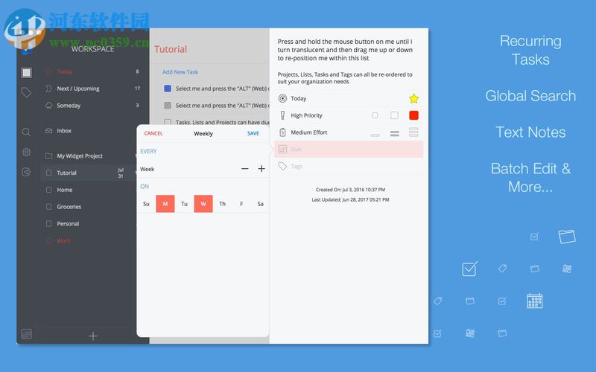Screen dimensions: 596x372
Task: Open the tags icon in left rail
Action: click(x=26, y=92)
